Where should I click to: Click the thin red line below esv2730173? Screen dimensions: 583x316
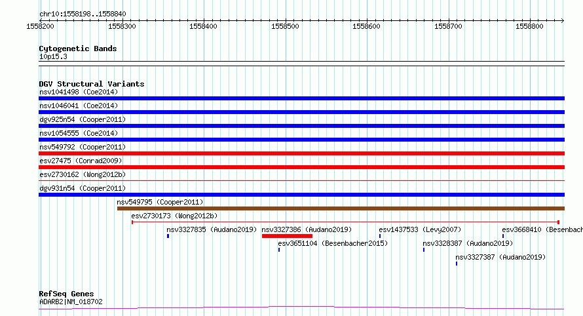click(345, 222)
